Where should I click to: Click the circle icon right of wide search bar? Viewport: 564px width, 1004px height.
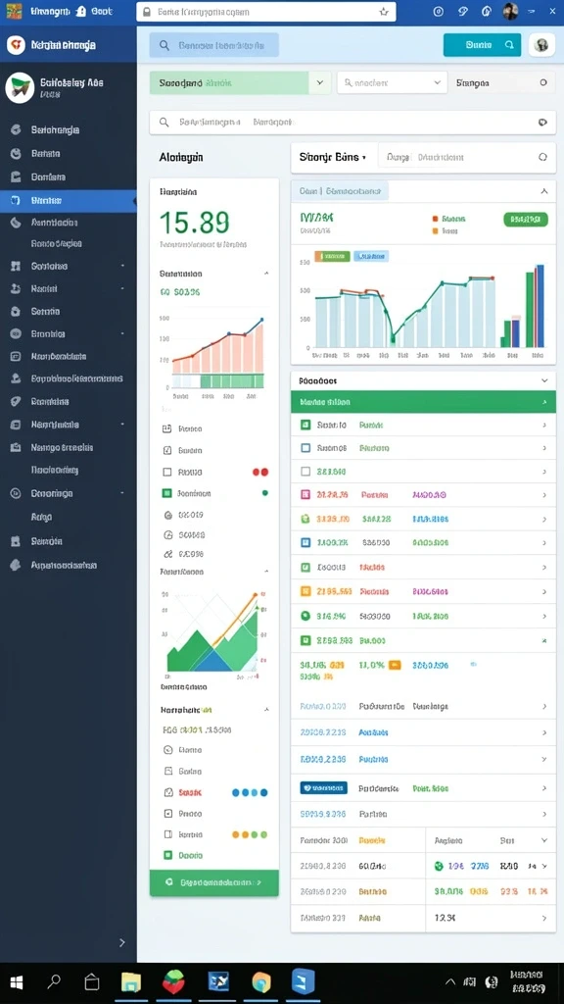pos(542,122)
